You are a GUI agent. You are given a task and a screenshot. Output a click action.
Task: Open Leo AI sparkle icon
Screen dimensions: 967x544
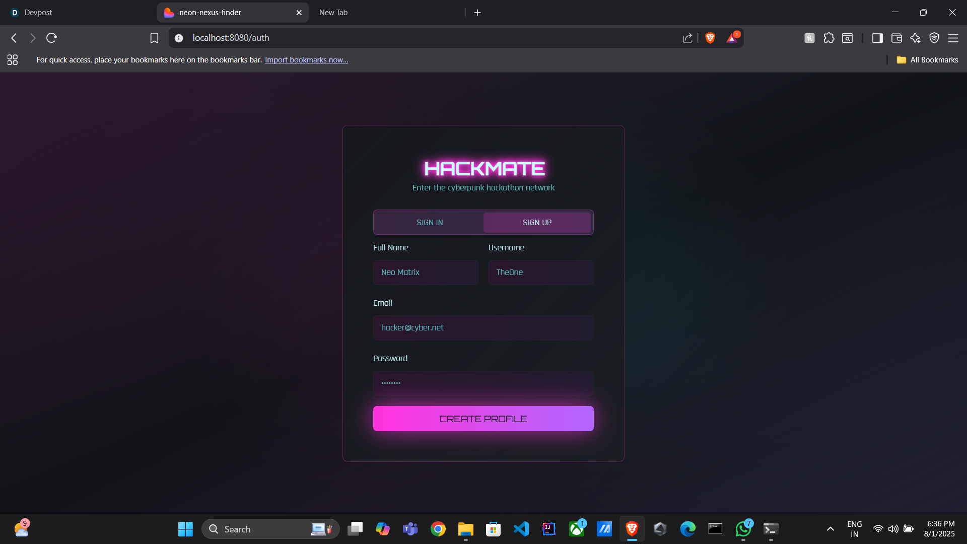(915, 38)
